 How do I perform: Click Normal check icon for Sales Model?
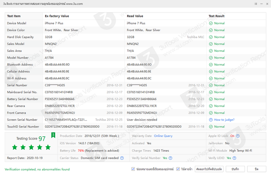pos(211,44)
